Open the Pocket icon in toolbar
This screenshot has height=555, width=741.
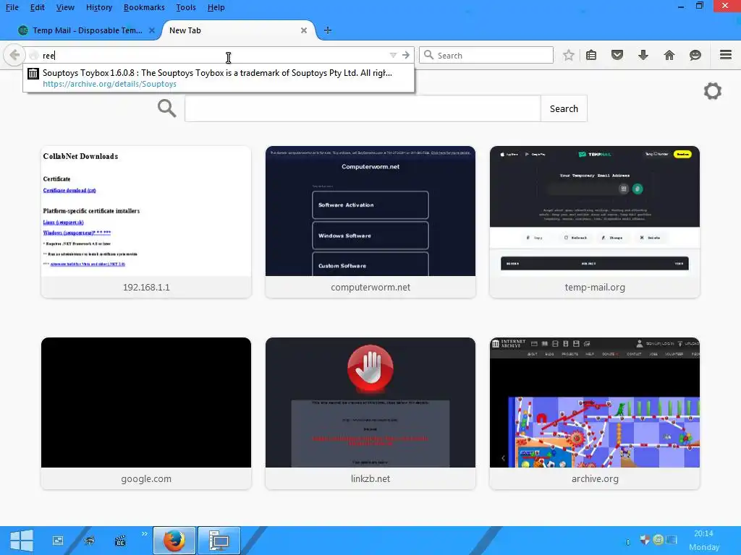point(617,55)
